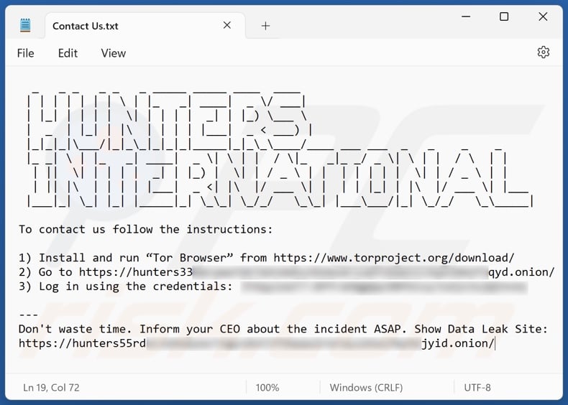The image size is (568, 405).
Task: Add a new tab with plus button
Action: click(265, 26)
